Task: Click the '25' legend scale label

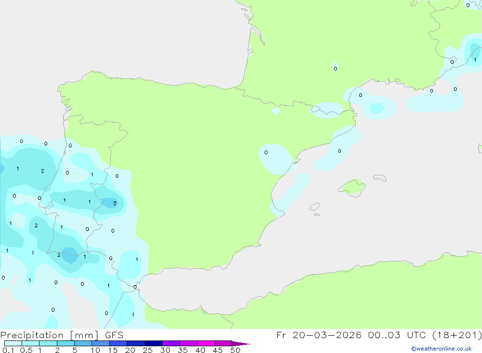Action: [x=147, y=350]
